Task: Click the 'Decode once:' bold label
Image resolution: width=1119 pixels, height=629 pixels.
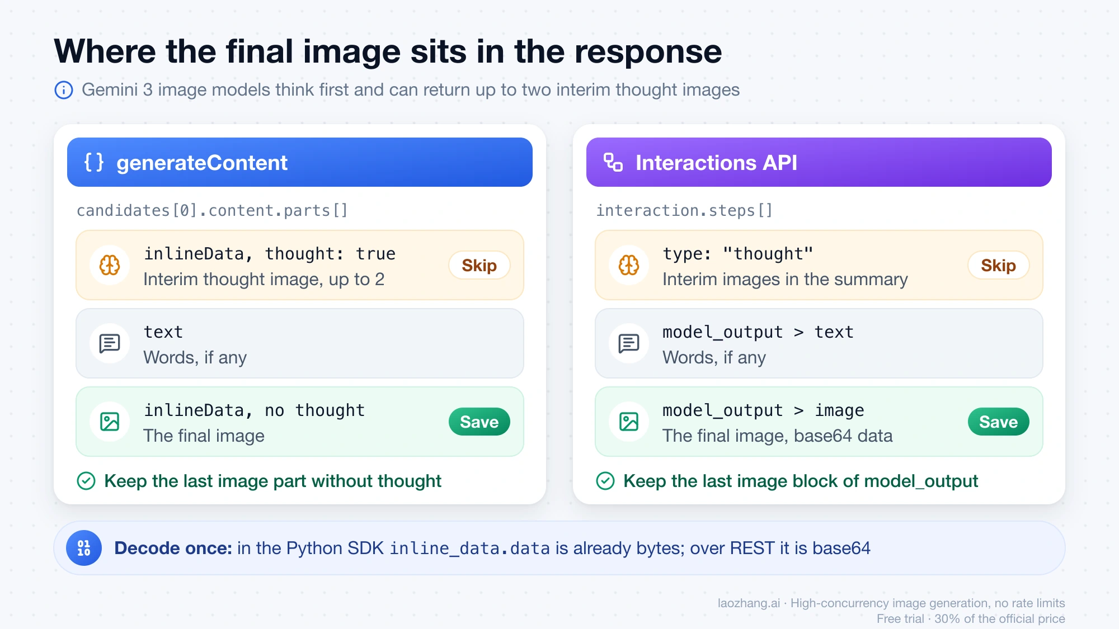Action: coord(173,548)
